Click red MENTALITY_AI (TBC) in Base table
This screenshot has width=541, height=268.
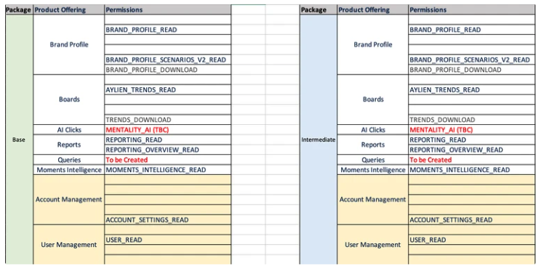[x=168, y=130]
